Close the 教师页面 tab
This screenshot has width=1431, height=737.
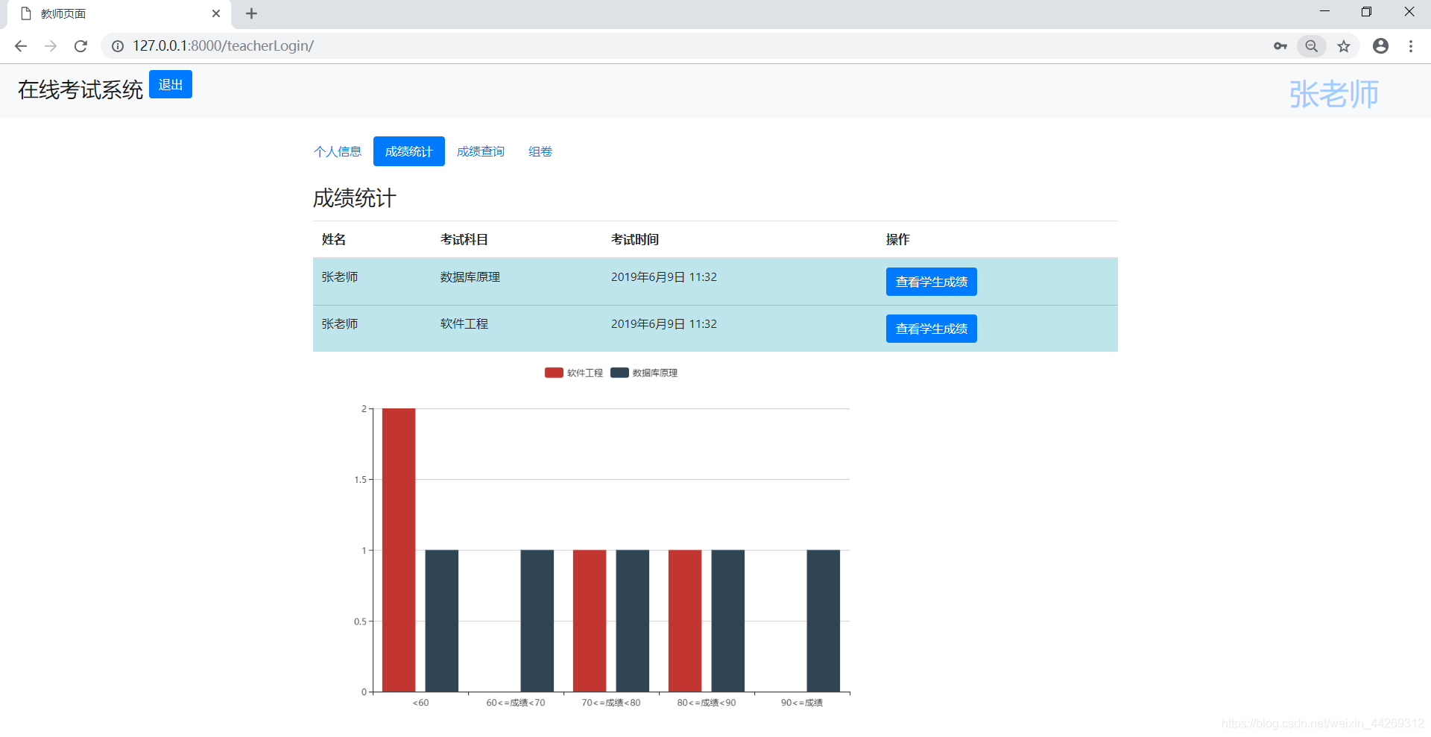click(216, 13)
